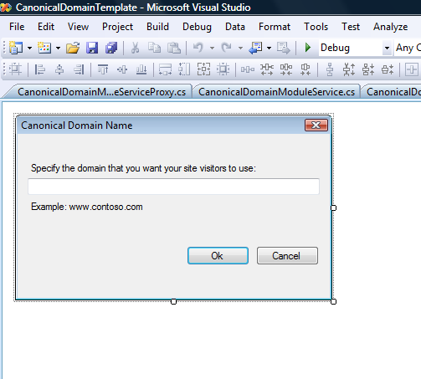Click Remove Horizontal Spacing icon

tap(305, 69)
